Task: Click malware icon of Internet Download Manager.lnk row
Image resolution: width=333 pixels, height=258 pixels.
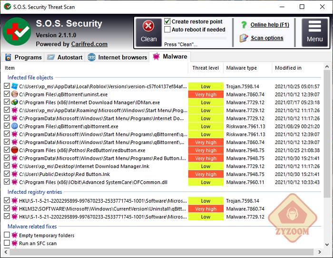Action: 14,166
